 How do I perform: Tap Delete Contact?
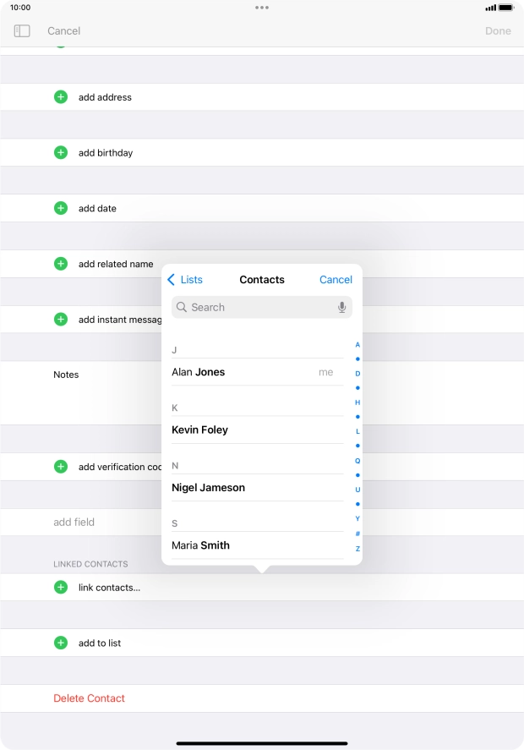(x=89, y=698)
